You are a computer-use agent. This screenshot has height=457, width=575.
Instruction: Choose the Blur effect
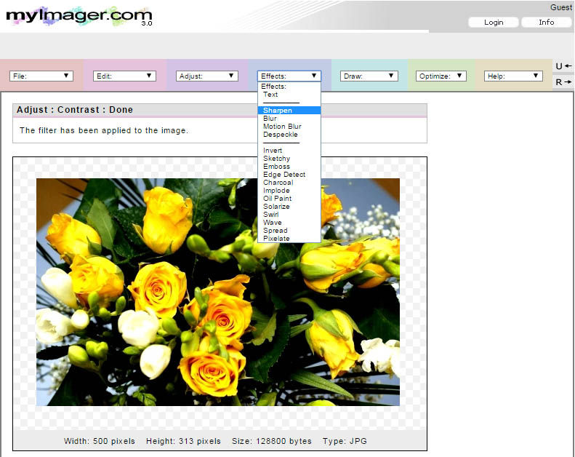click(x=289, y=118)
